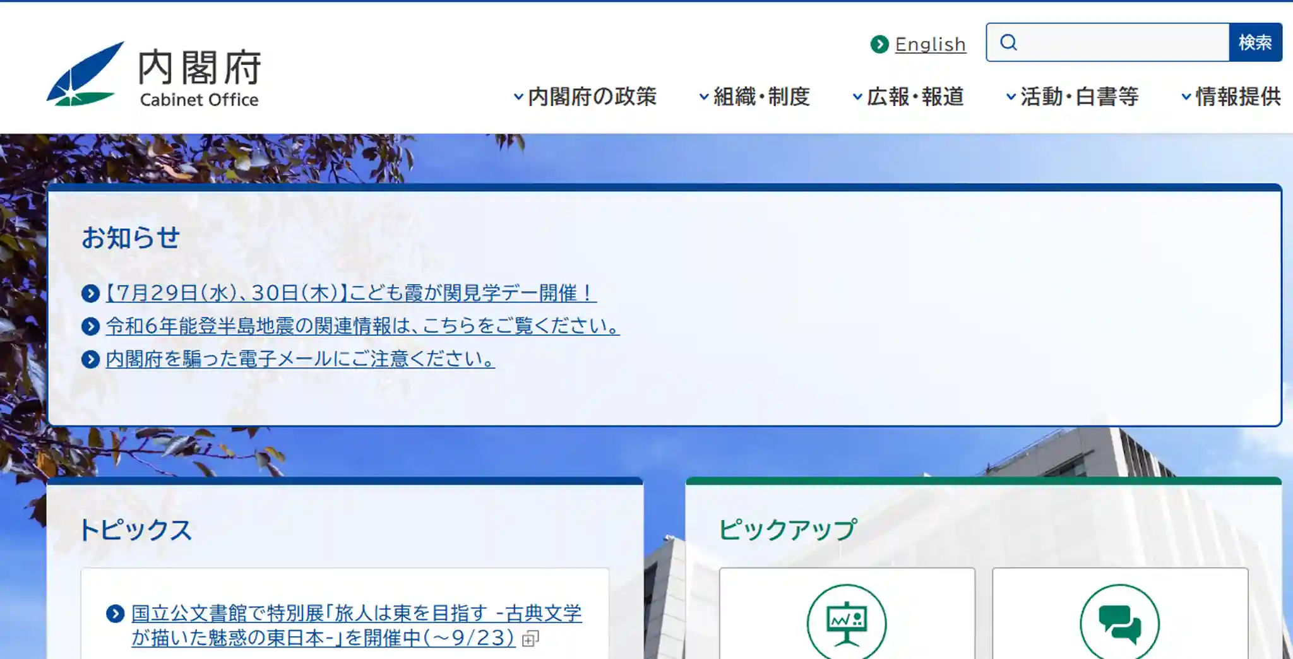The image size is (1293, 659).
Task: Open the 国立公文書館 special exhibition link
Action: pos(356,626)
